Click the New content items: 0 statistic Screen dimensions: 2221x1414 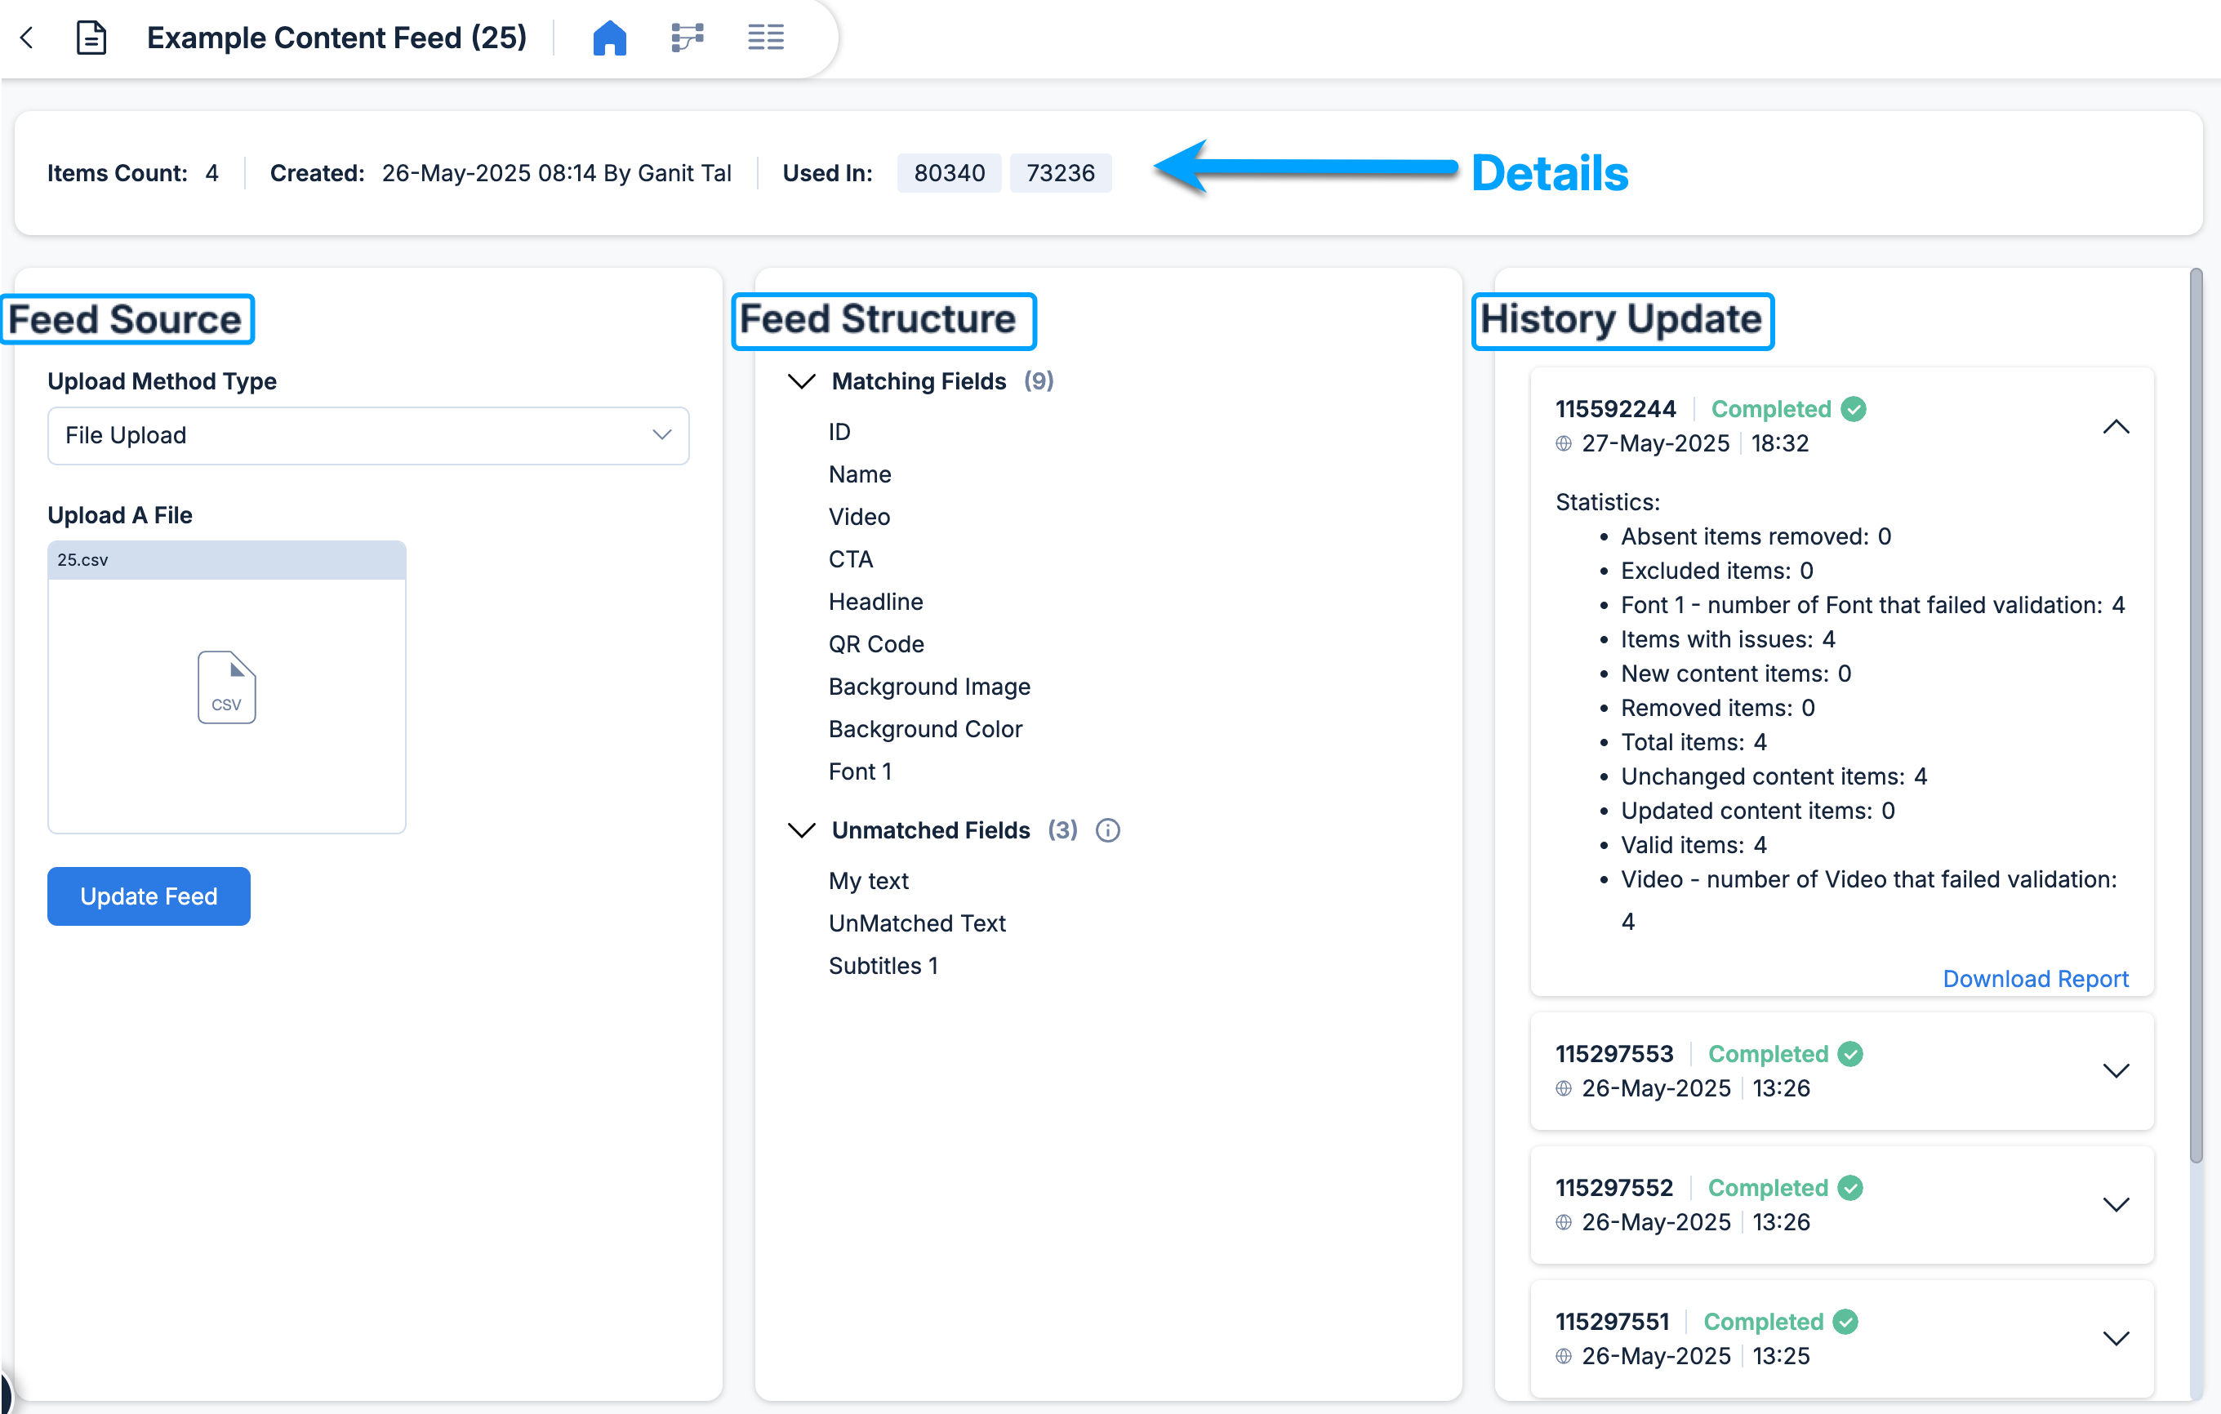click(x=1736, y=674)
